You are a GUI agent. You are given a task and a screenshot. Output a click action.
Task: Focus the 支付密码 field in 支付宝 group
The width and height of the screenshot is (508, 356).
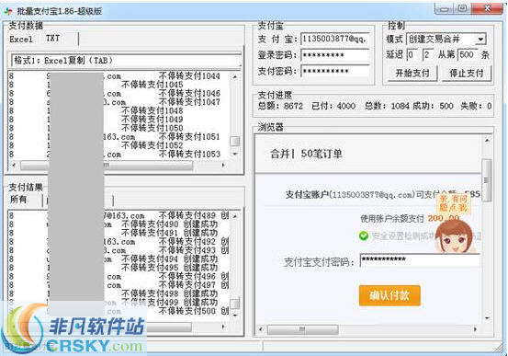click(x=335, y=71)
